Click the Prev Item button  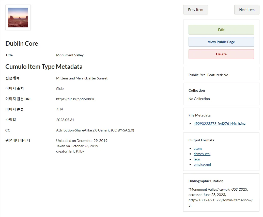(195, 10)
